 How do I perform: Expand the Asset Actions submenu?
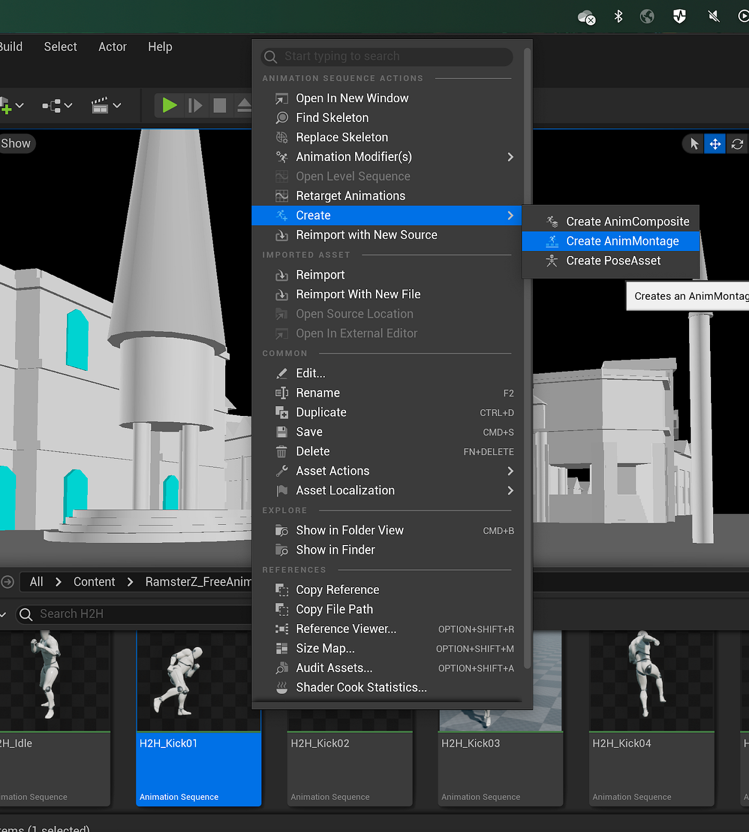pos(387,471)
